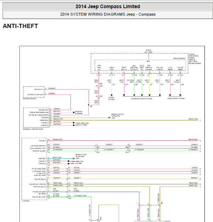The width and height of the screenshot is (213, 222).
Task: Click the 'WIRELESS IGNITION NODE' component label
Action: (x=33, y=129)
